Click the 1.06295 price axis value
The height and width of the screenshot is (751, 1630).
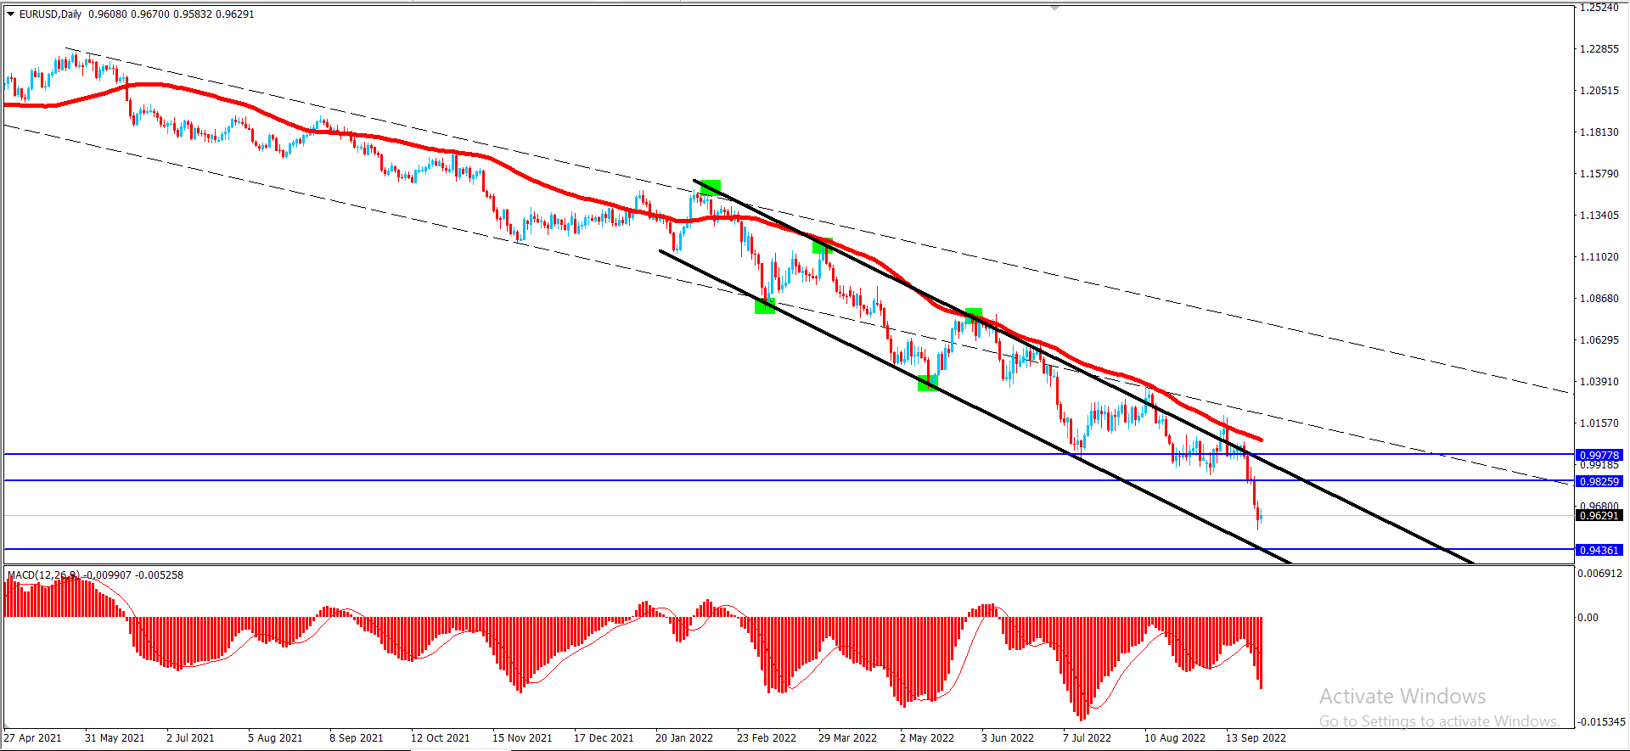[x=1599, y=339]
